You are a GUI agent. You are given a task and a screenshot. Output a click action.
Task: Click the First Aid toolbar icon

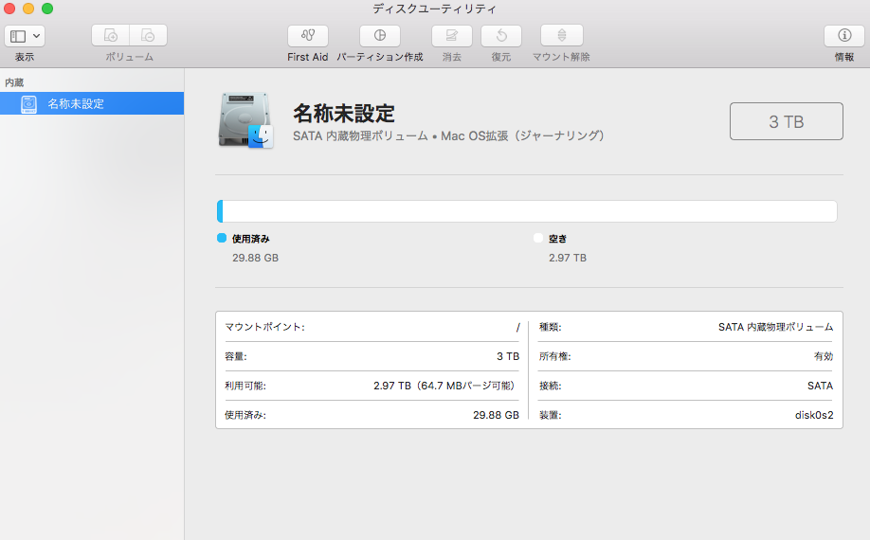coord(307,36)
